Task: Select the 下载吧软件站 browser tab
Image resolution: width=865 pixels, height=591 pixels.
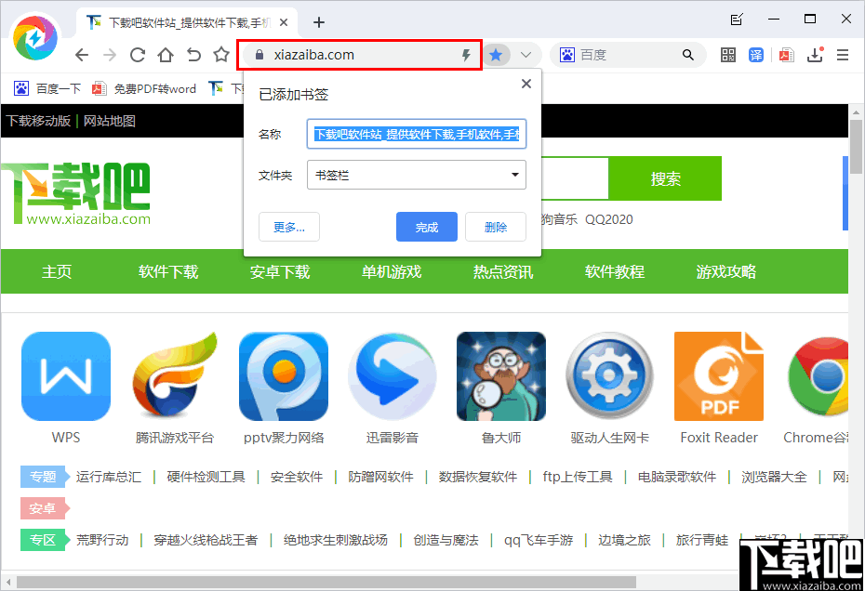Action: point(188,22)
